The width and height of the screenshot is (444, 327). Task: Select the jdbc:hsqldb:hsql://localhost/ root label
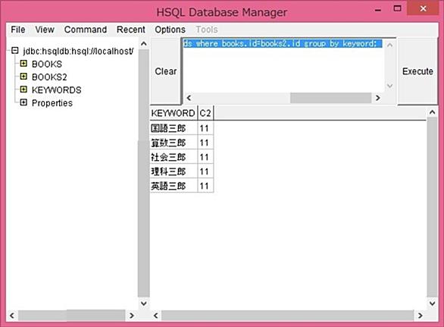click(78, 52)
